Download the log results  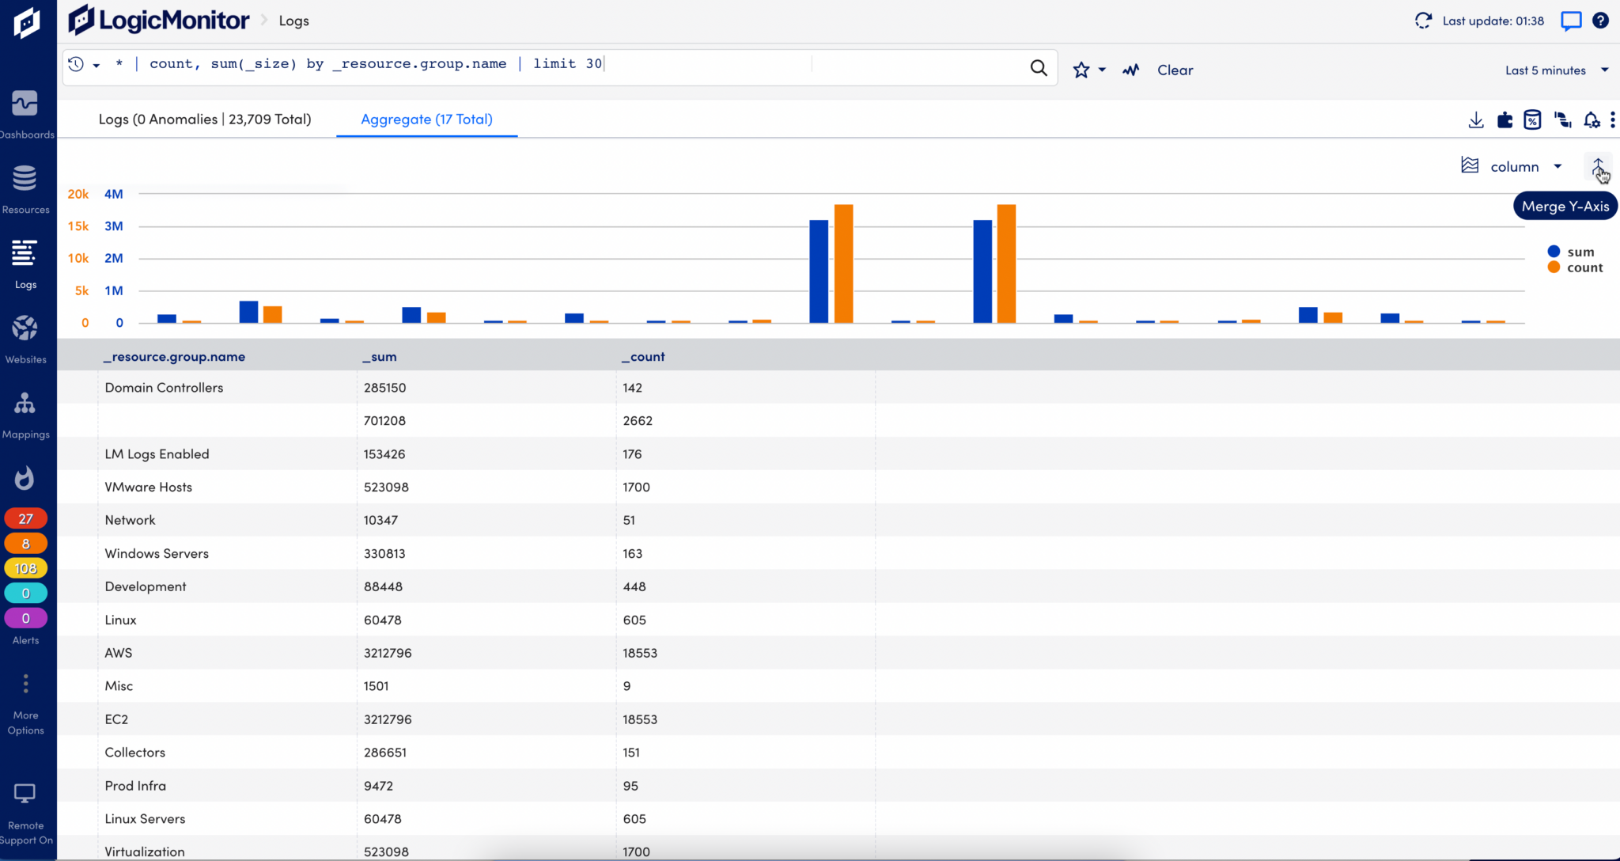(x=1475, y=119)
